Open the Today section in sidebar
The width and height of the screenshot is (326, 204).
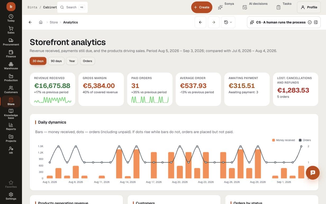coord(11,18)
